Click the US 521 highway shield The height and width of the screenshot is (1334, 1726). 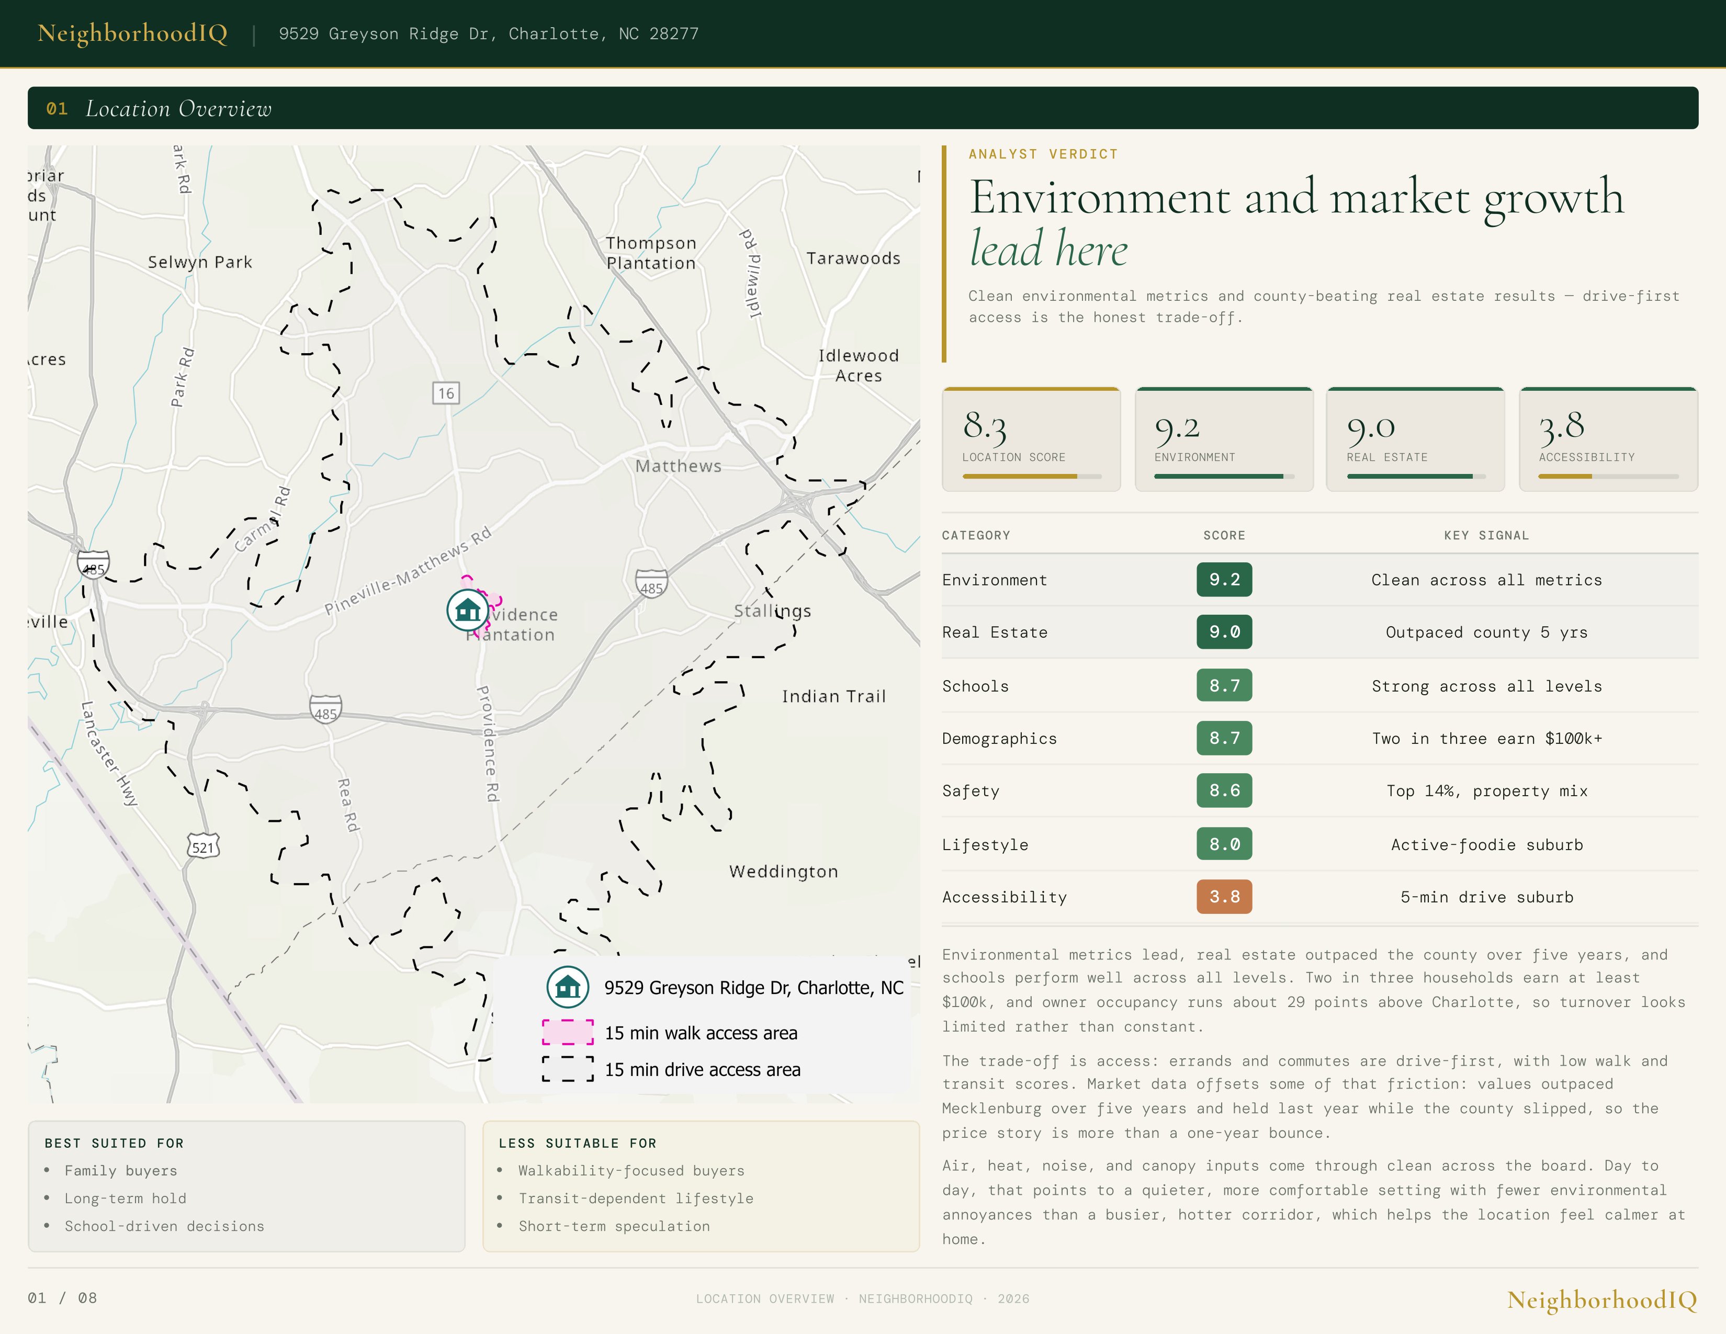click(203, 846)
